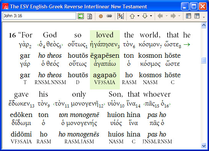Viewport: 209px width, 151px height.
Task: Click the transliteration 'ho monogenēs'
Action: tap(79, 134)
